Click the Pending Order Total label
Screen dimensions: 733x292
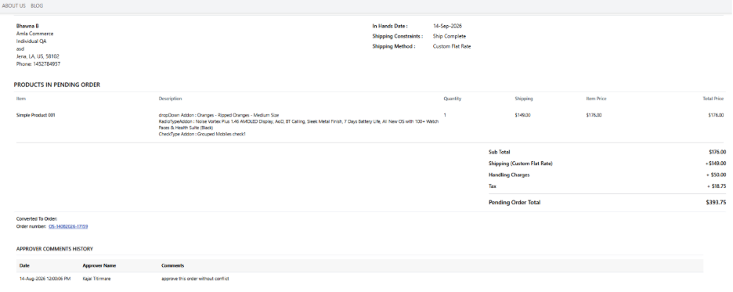515,202
